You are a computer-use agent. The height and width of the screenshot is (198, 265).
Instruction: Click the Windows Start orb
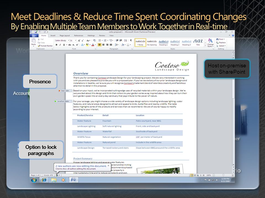[x=34, y=180]
